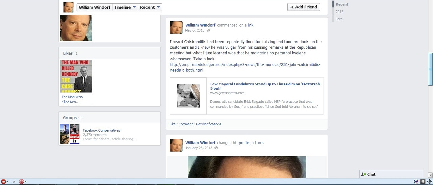Click red round add-on icon in bottom bar
Screen dimensions: 433x185
(21, 182)
